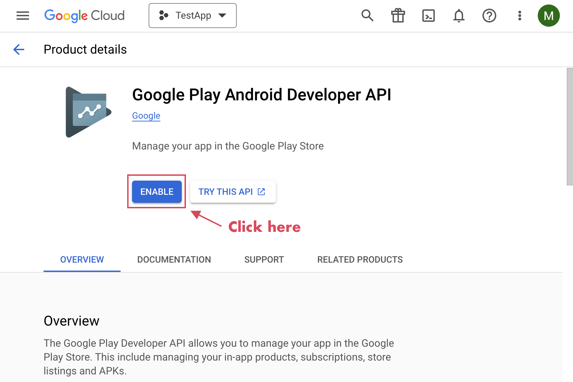
Task: Open the three-dot more options menu
Action: point(519,16)
